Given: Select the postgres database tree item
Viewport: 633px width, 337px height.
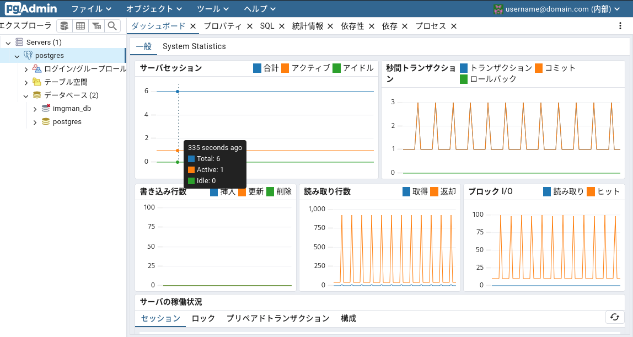Looking at the screenshot, I should pyautogui.click(x=67, y=122).
